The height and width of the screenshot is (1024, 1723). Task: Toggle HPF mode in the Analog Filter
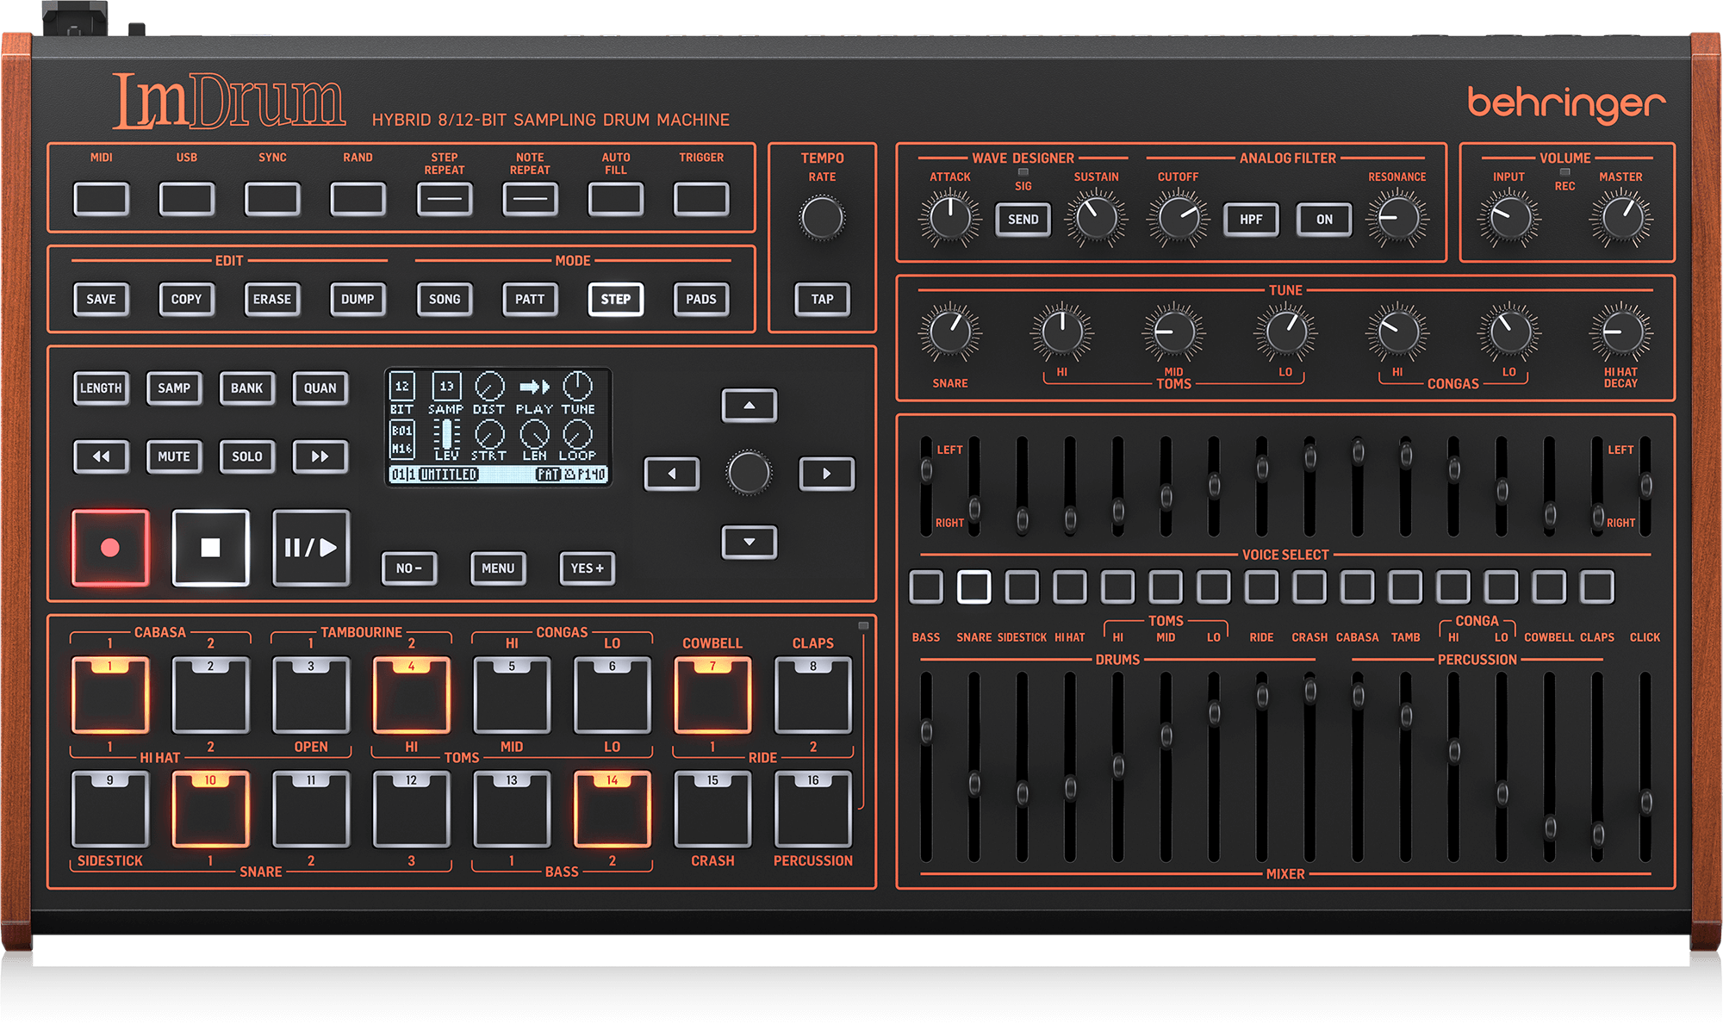(1251, 220)
